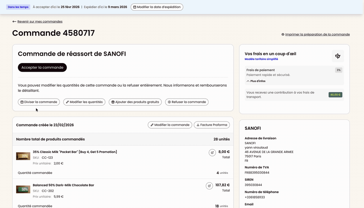Screen dimensions: 364x208
Task: Click thumbnail of Balanced 50% chocolate bar
Action: tap(23, 189)
